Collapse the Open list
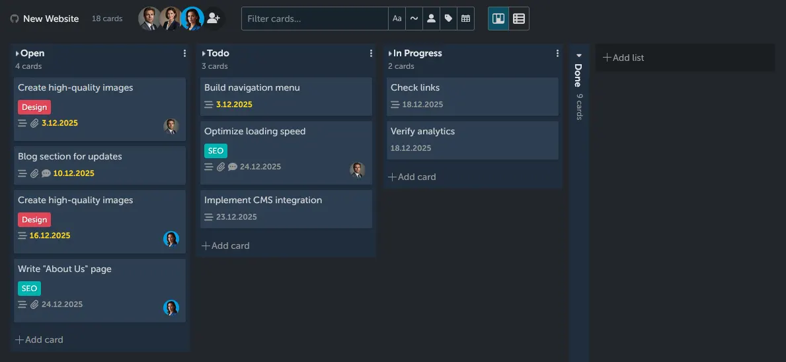Viewport: 786px width, 362px height. click(x=17, y=54)
